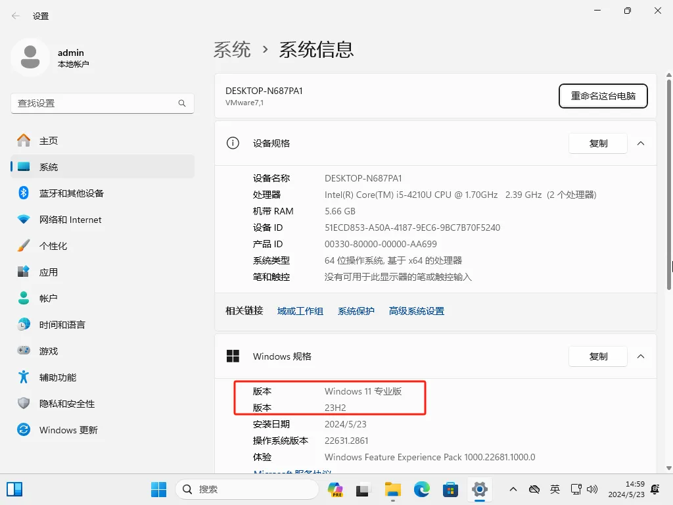This screenshot has height=505, width=673.
Task: Click the info icon beside 设备规格
Action: click(233, 143)
